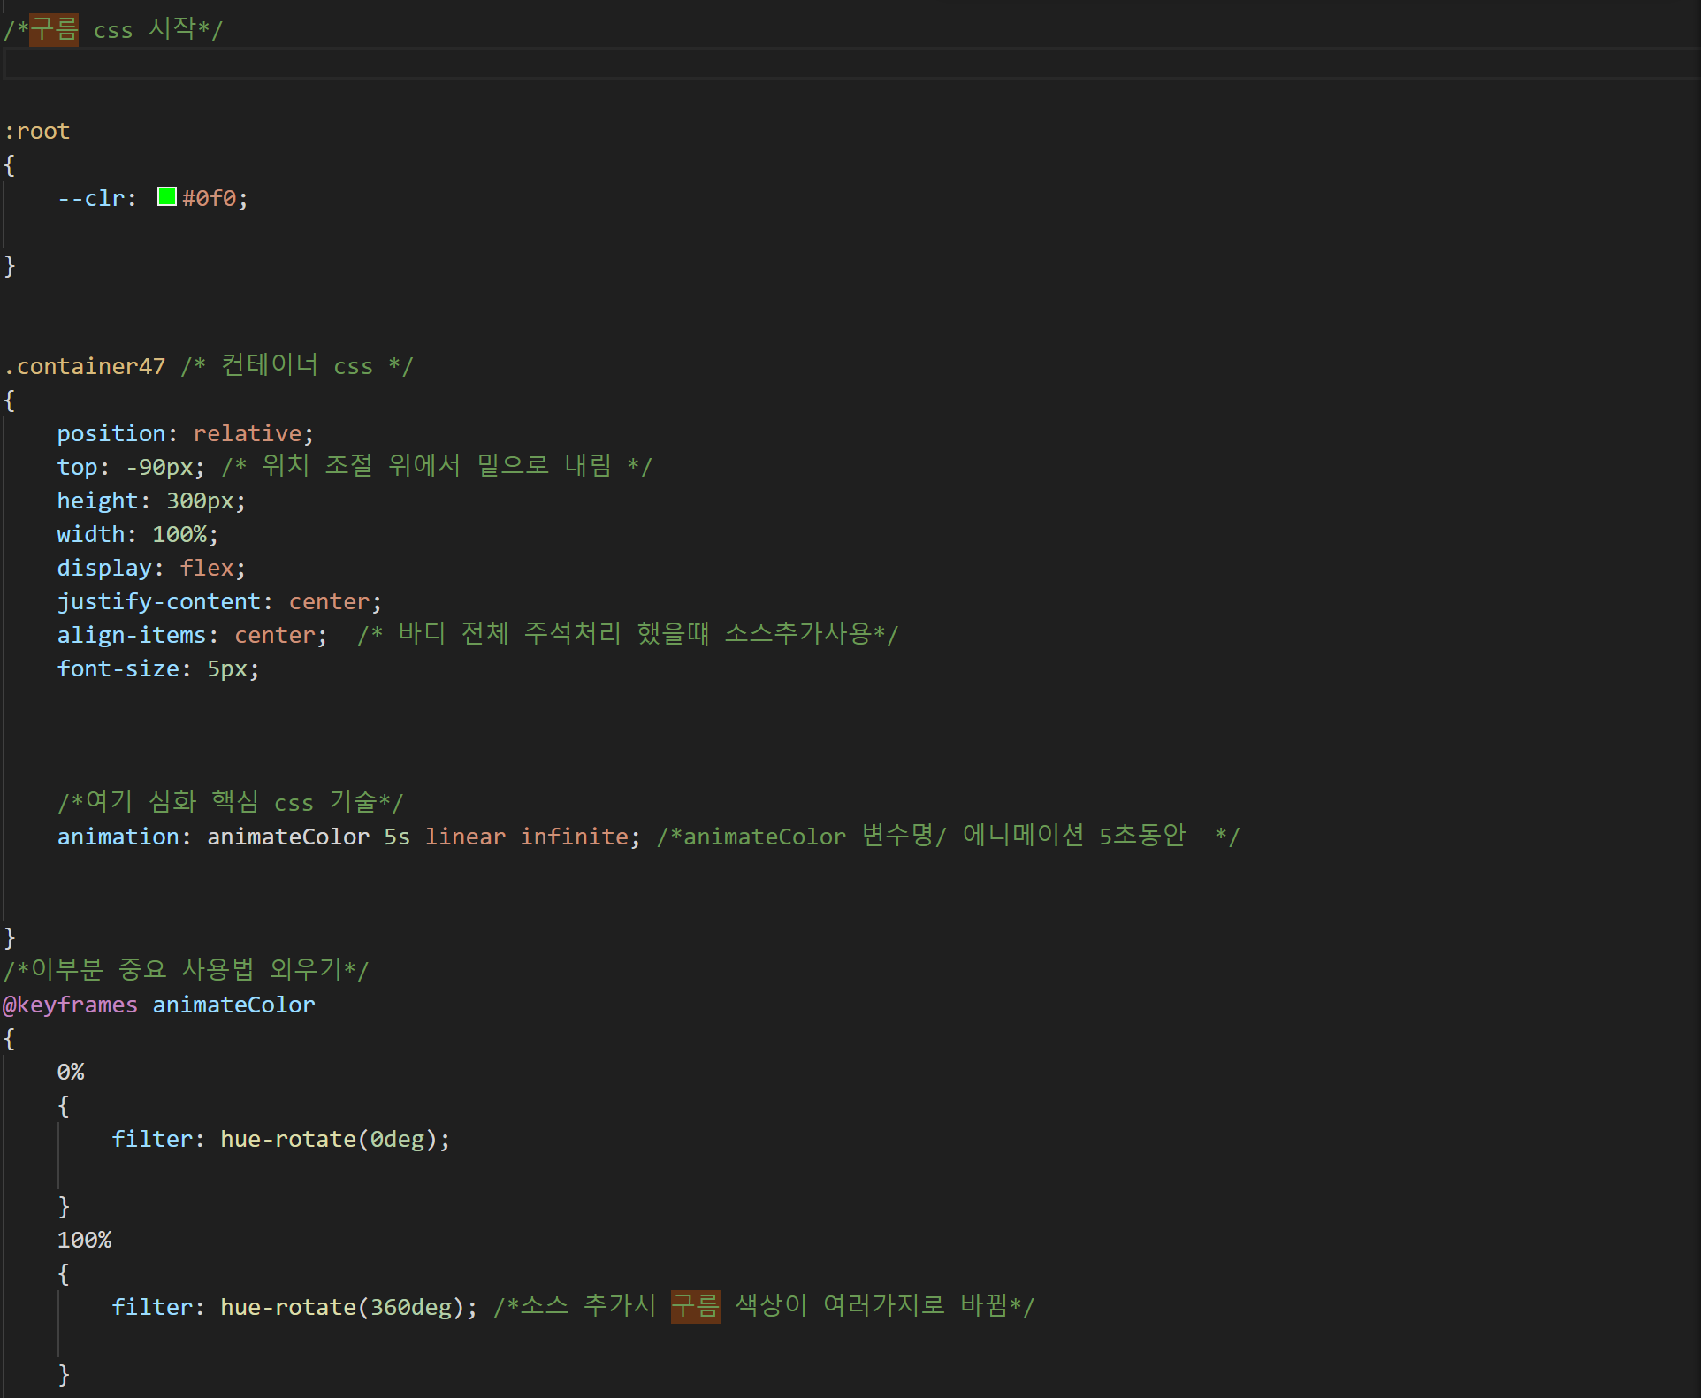Open the color picker on the green swatch
The image size is (1701, 1398).
click(x=165, y=196)
